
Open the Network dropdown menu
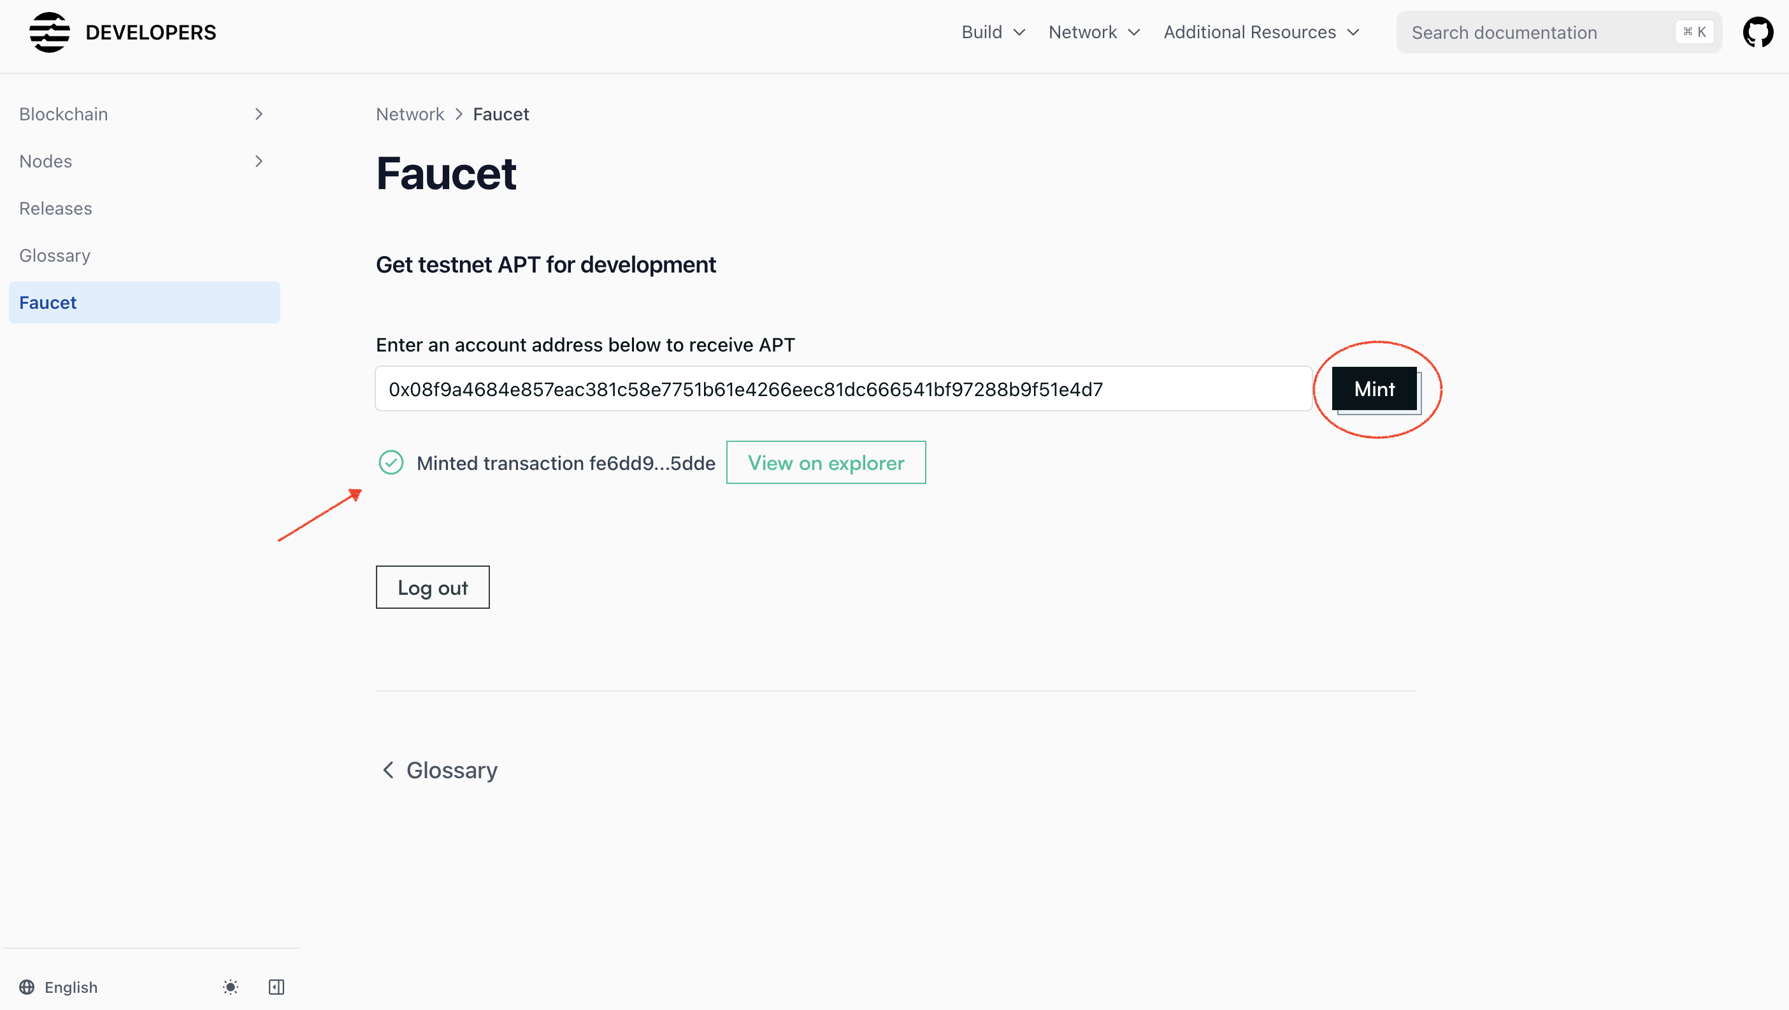point(1094,32)
